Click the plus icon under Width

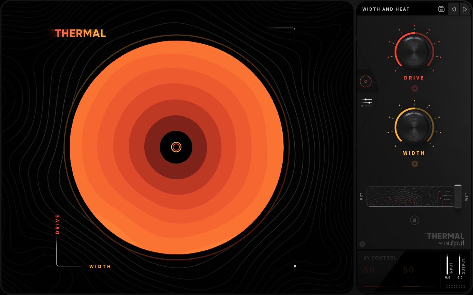click(x=415, y=164)
